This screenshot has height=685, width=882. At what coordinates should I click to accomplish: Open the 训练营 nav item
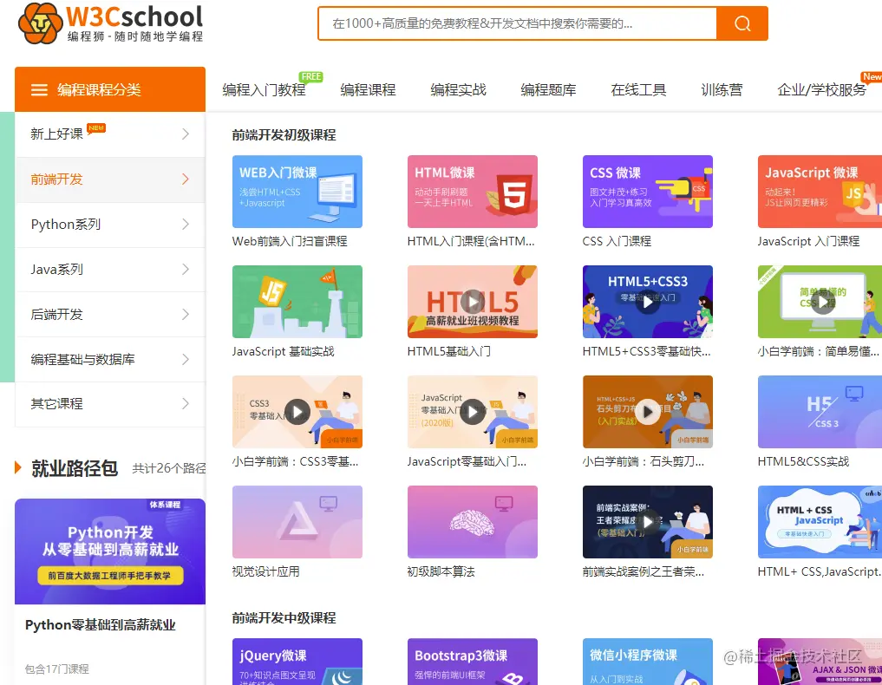(x=722, y=90)
